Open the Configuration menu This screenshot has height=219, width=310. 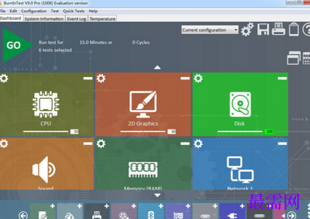pyautogui.click(x=34, y=11)
